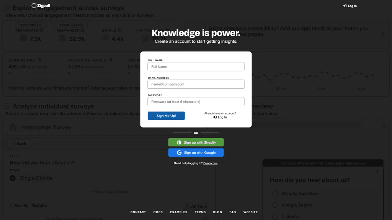Focus the Email Address field
The width and height of the screenshot is (392, 220).
point(196,84)
